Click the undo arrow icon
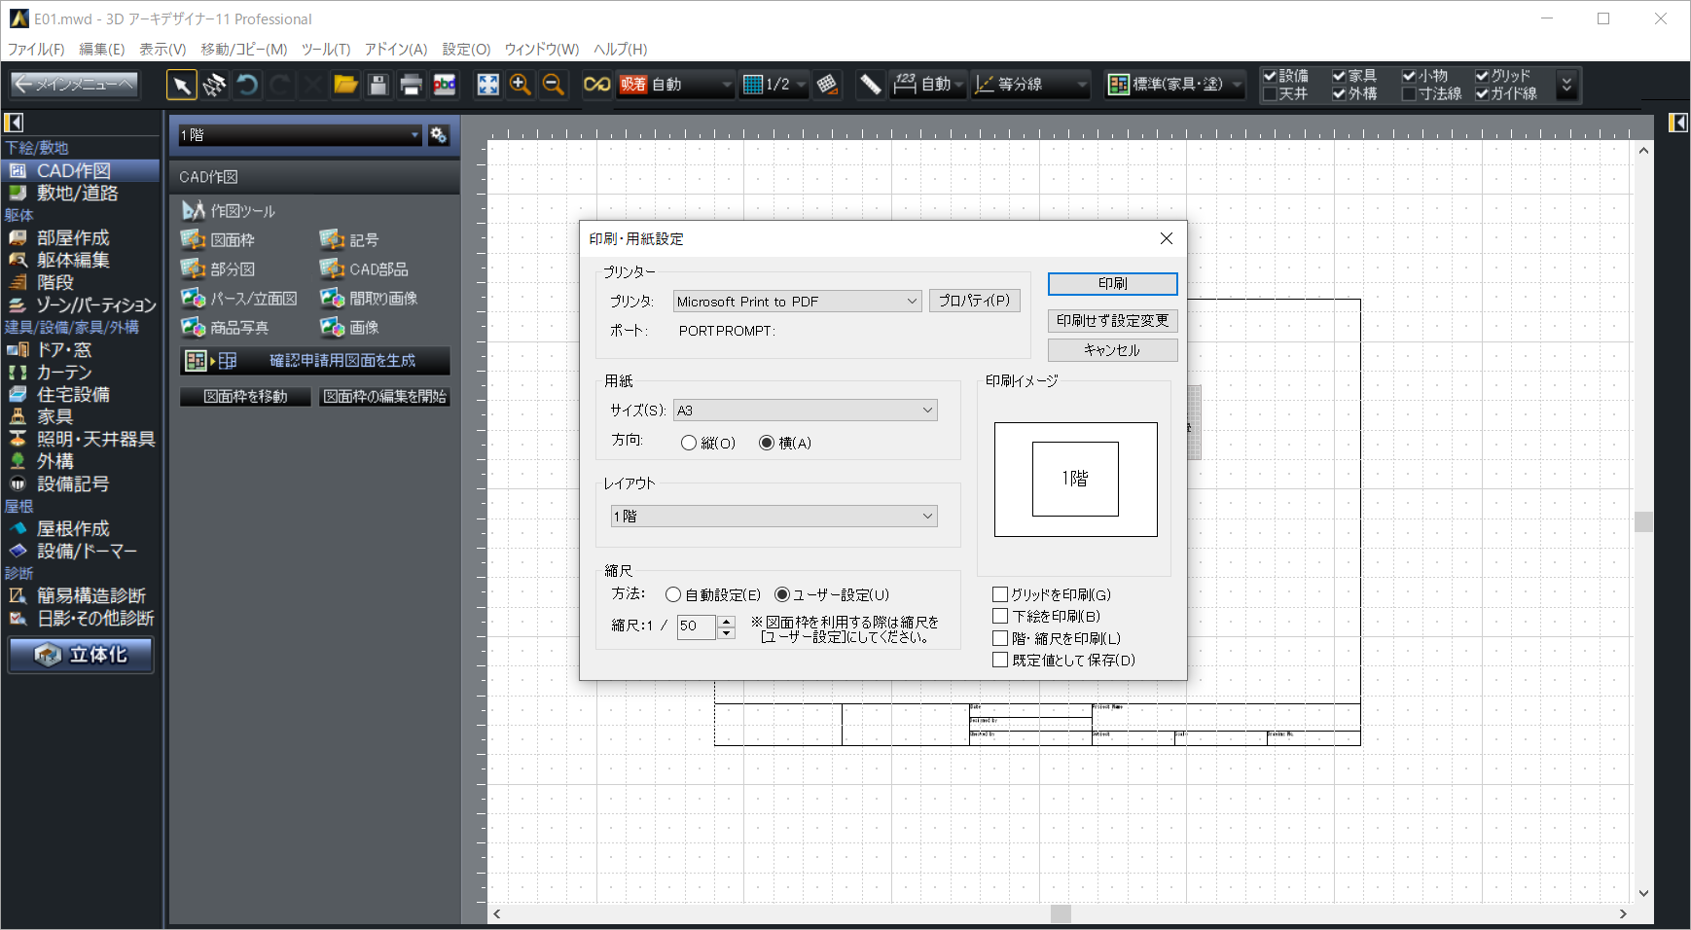Viewport: 1691px width, 930px height. coord(247,86)
